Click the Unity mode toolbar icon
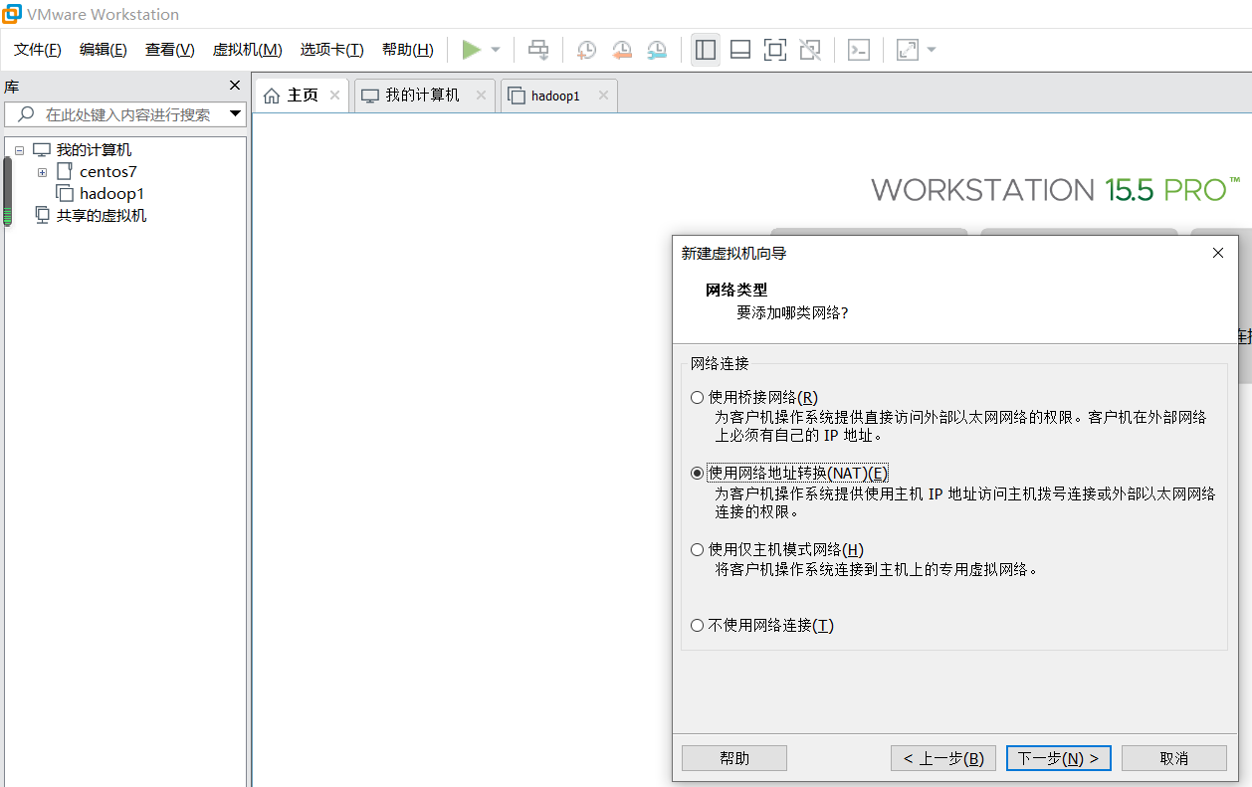 tap(810, 50)
